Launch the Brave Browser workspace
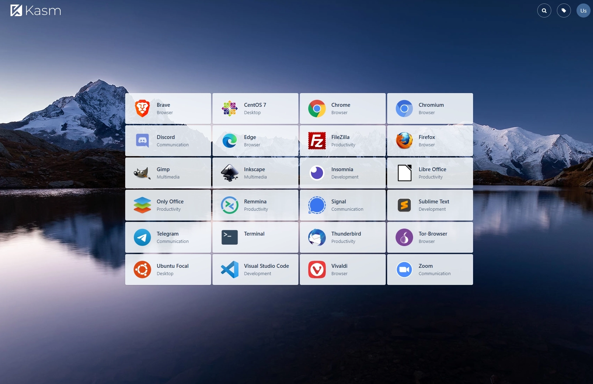 point(168,109)
